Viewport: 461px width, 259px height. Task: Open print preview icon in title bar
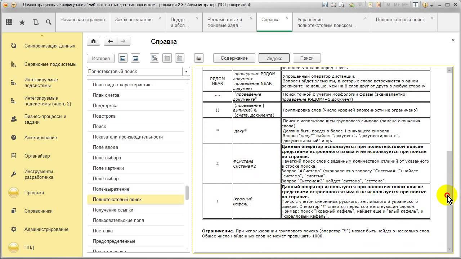point(341,5)
